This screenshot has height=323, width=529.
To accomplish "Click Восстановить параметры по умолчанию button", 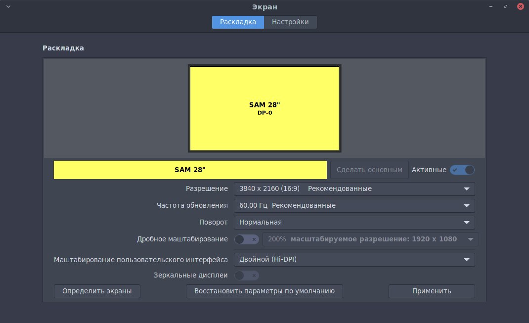I will 264,291.
